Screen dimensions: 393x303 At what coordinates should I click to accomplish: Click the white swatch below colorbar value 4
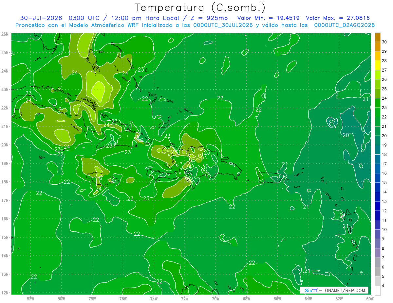(x=378, y=290)
